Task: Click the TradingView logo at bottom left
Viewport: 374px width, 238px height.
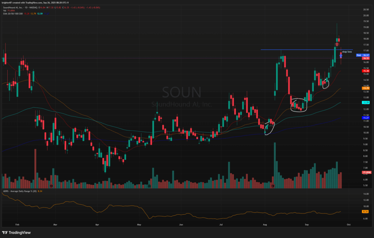Action: [16, 233]
